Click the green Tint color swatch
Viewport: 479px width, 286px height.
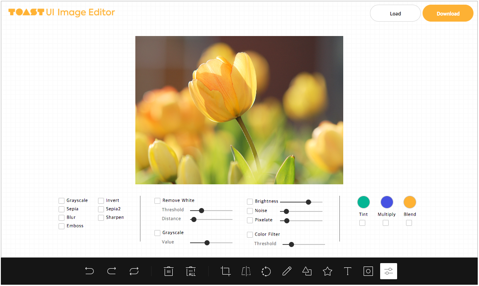[363, 202]
